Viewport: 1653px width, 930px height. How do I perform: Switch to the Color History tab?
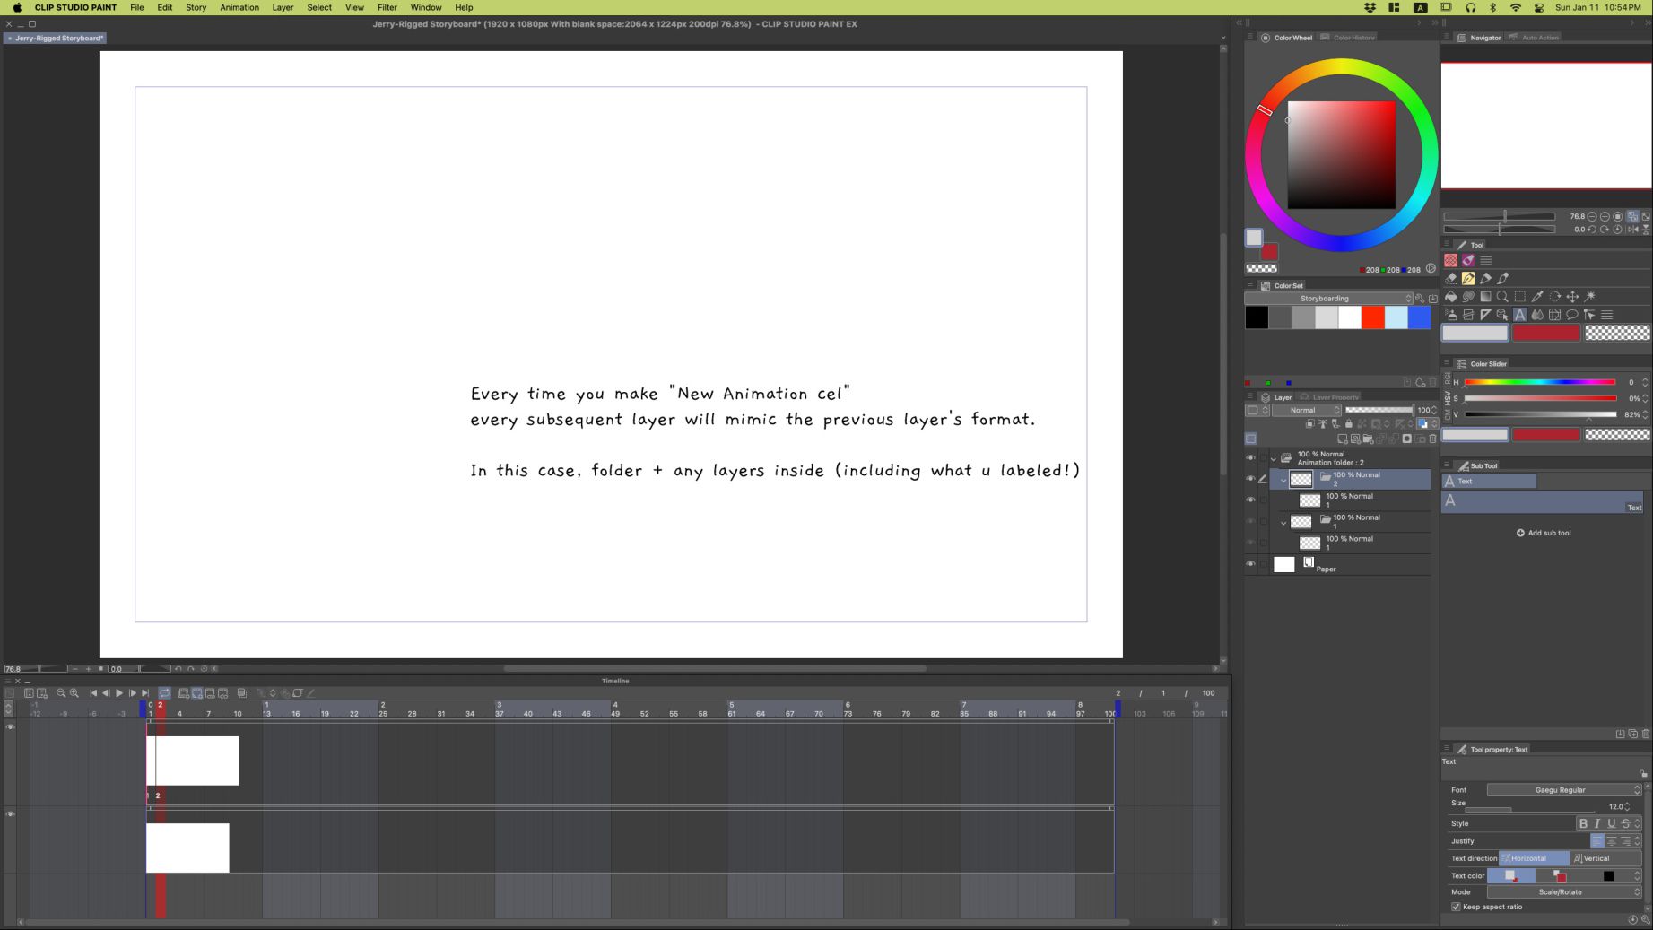(1348, 38)
